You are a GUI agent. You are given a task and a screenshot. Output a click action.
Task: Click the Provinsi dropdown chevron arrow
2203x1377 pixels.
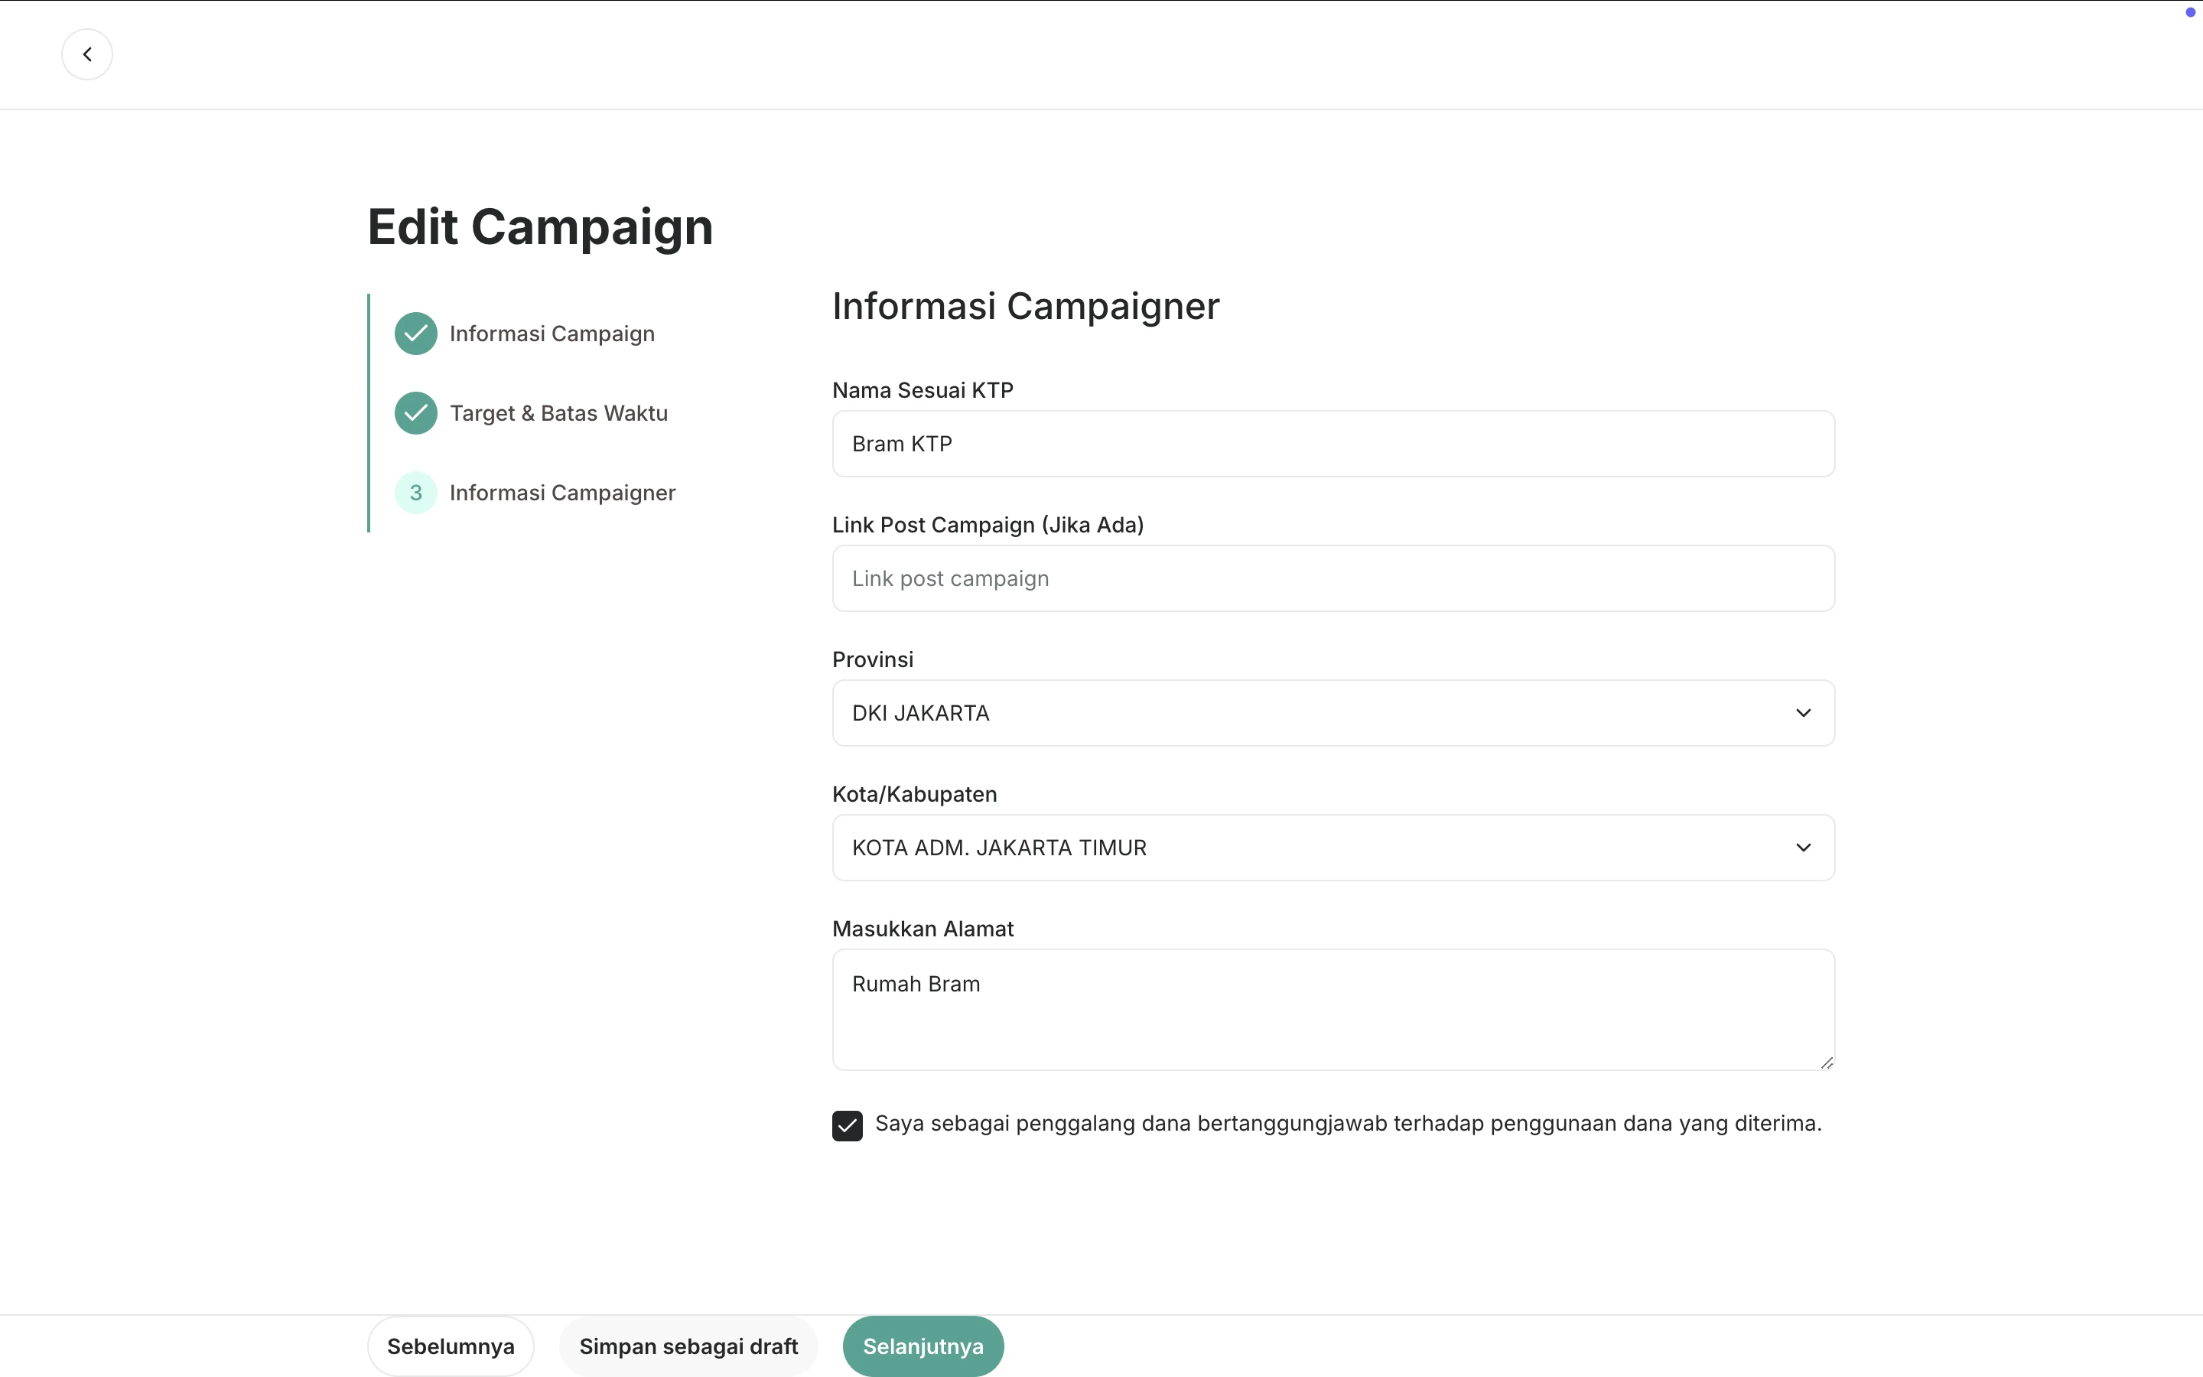pos(1802,713)
